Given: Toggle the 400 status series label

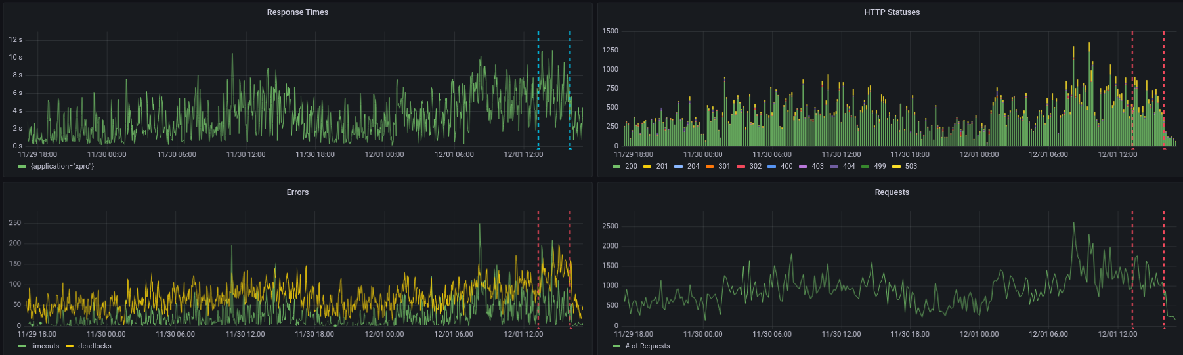Looking at the screenshot, I should click(786, 167).
